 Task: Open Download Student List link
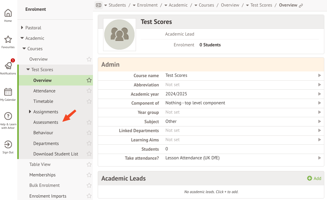click(56, 154)
